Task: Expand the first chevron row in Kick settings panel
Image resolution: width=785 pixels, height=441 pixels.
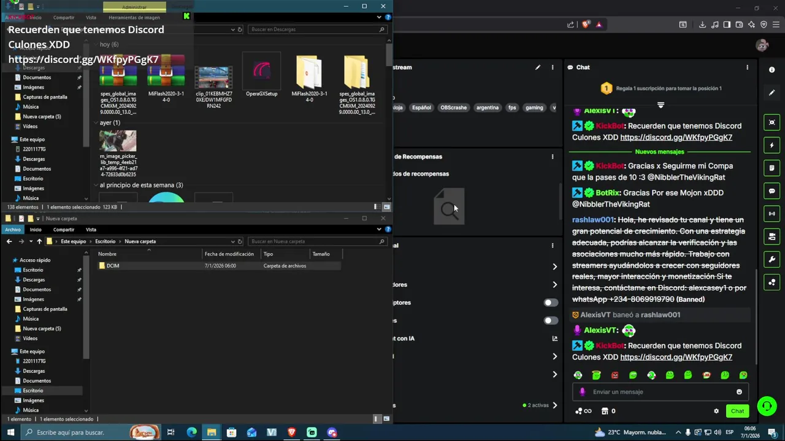Action: click(x=554, y=266)
